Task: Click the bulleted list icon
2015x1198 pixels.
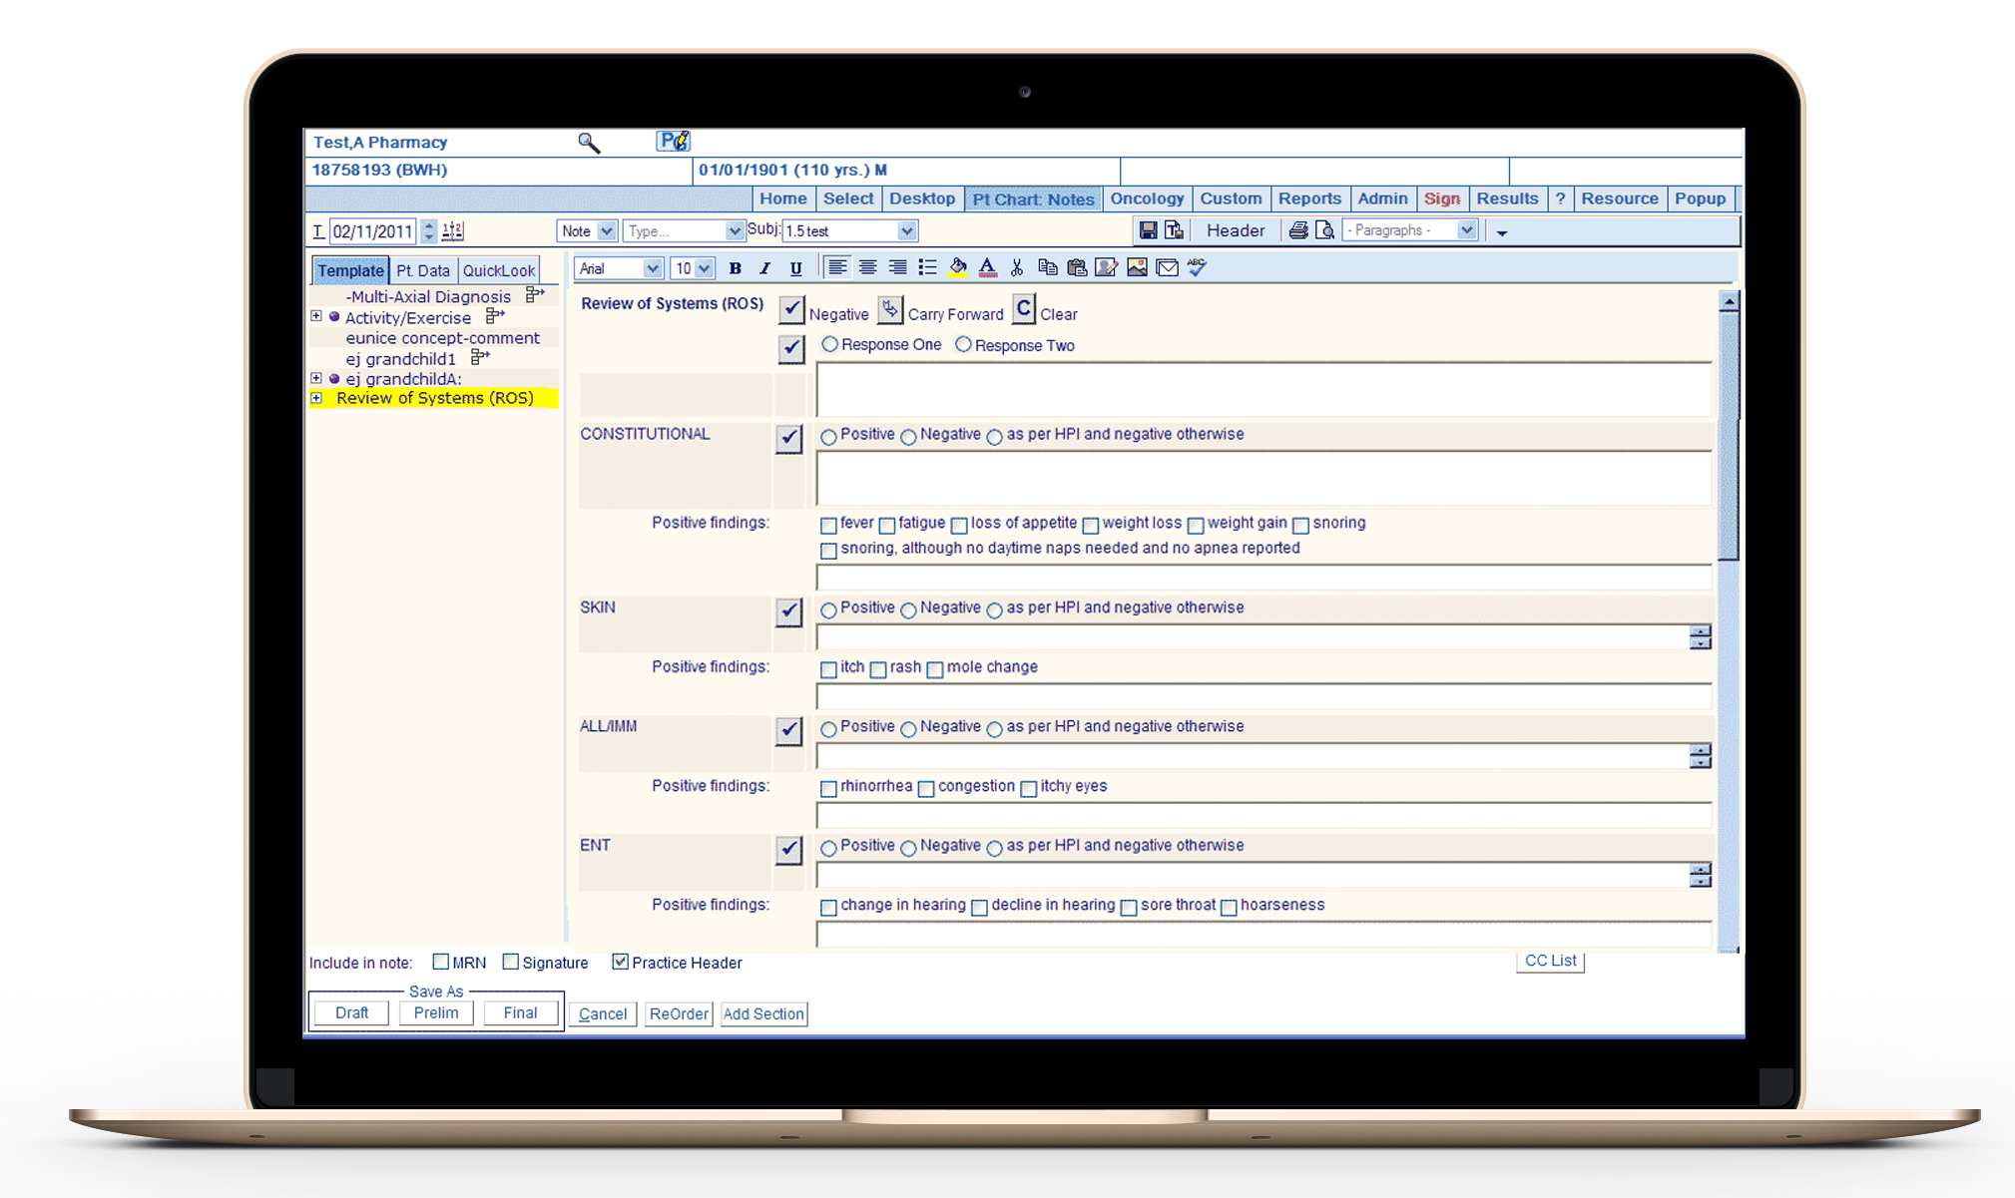Action: click(927, 267)
